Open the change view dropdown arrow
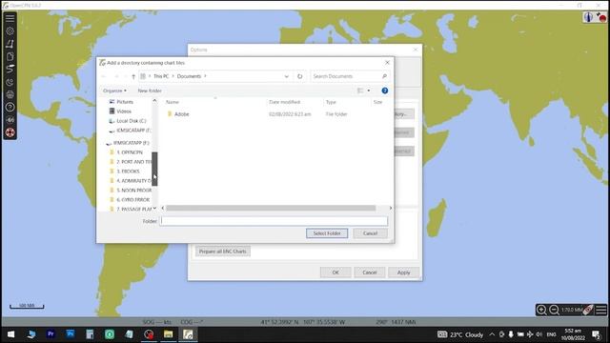 pyautogui.click(x=369, y=91)
